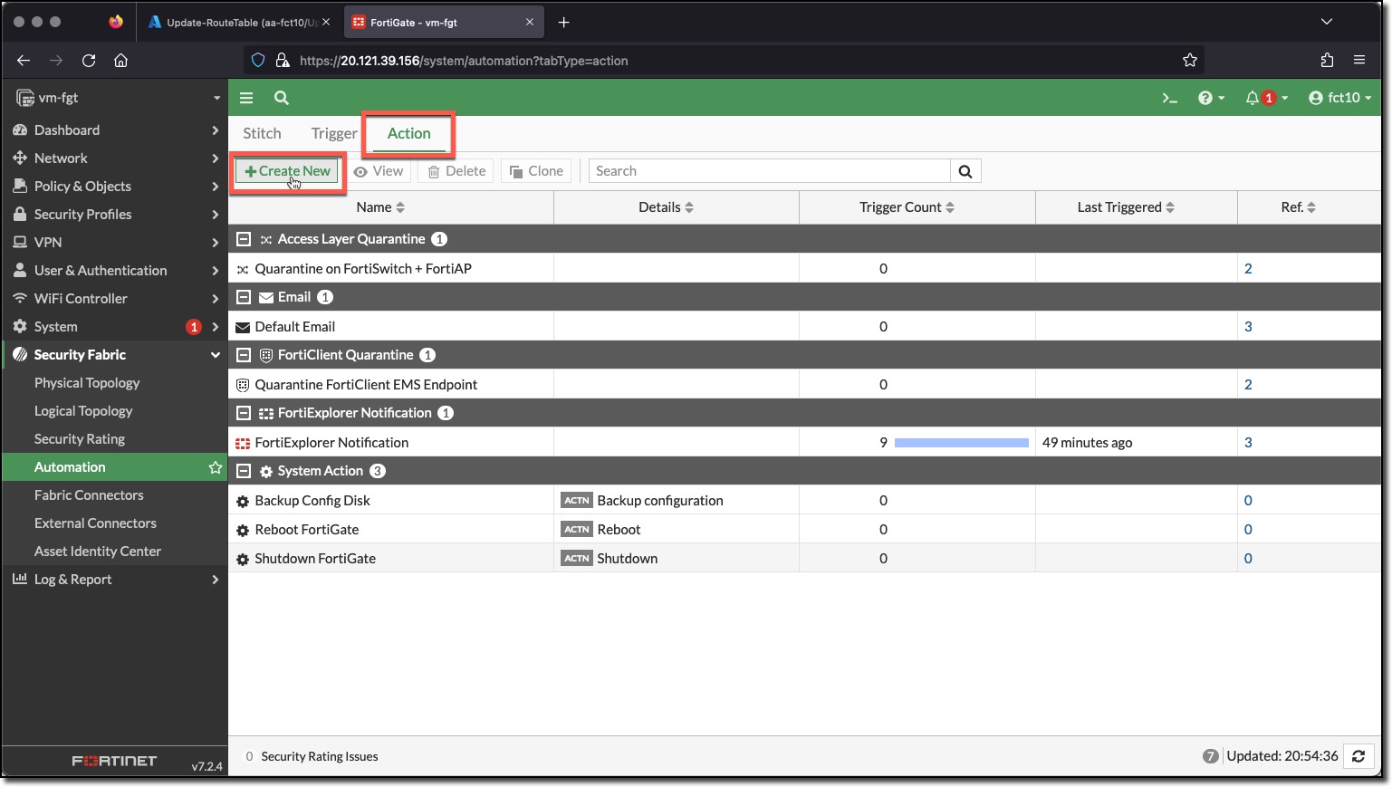Open the vm-fgt device dropdown

[119, 98]
